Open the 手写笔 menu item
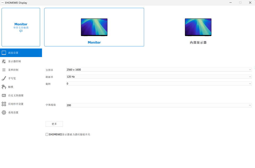The image size is (255, 168). pos(21,78)
